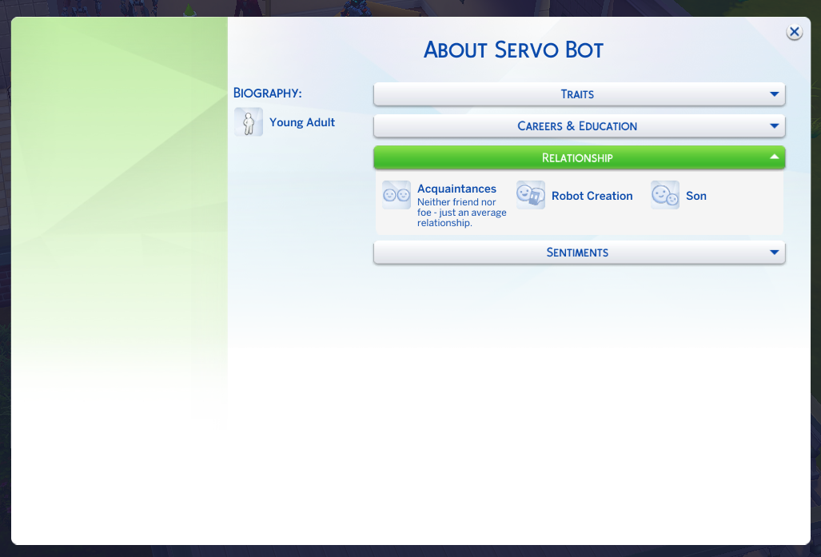Click the Young Adult text label

pos(302,122)
